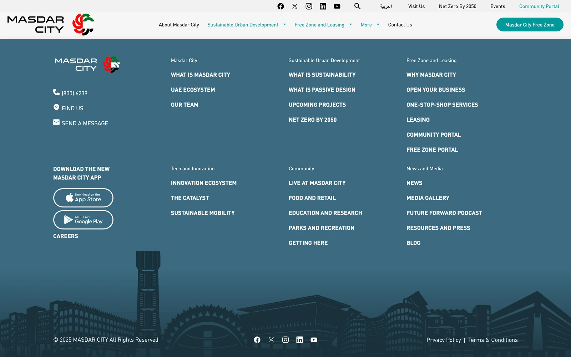
Task: Expand the More menu dropdown arrow
Action: [378, 25]
